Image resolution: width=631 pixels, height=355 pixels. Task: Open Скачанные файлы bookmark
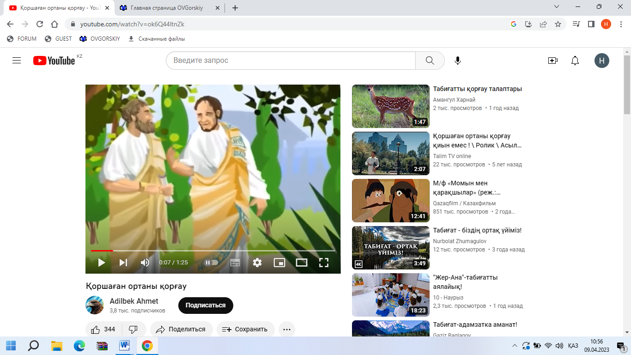click(157, 39)
